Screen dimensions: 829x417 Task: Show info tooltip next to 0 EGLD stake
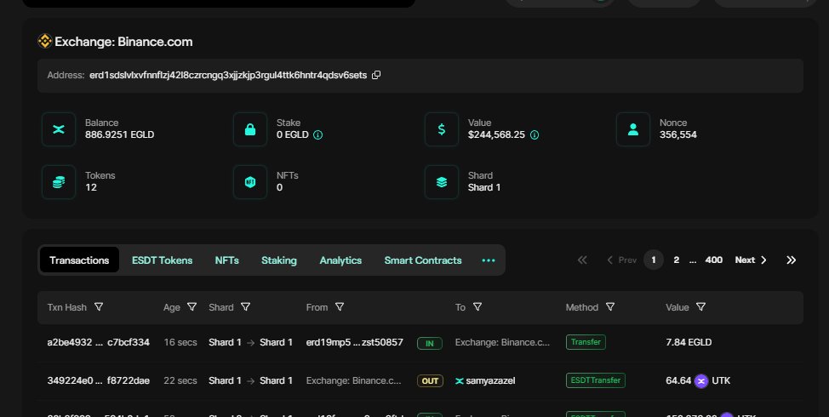(x=317, y=134)
